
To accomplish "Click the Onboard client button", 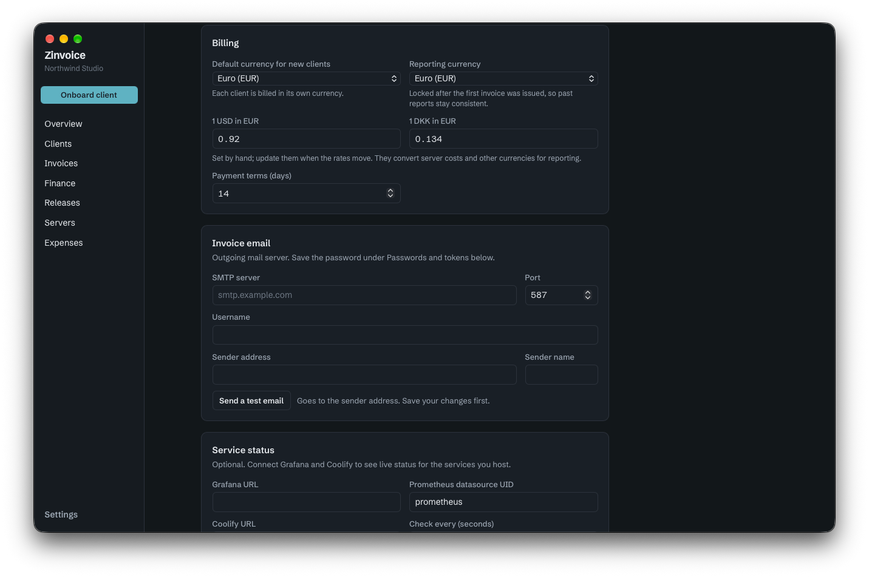I will click(89, 95).
